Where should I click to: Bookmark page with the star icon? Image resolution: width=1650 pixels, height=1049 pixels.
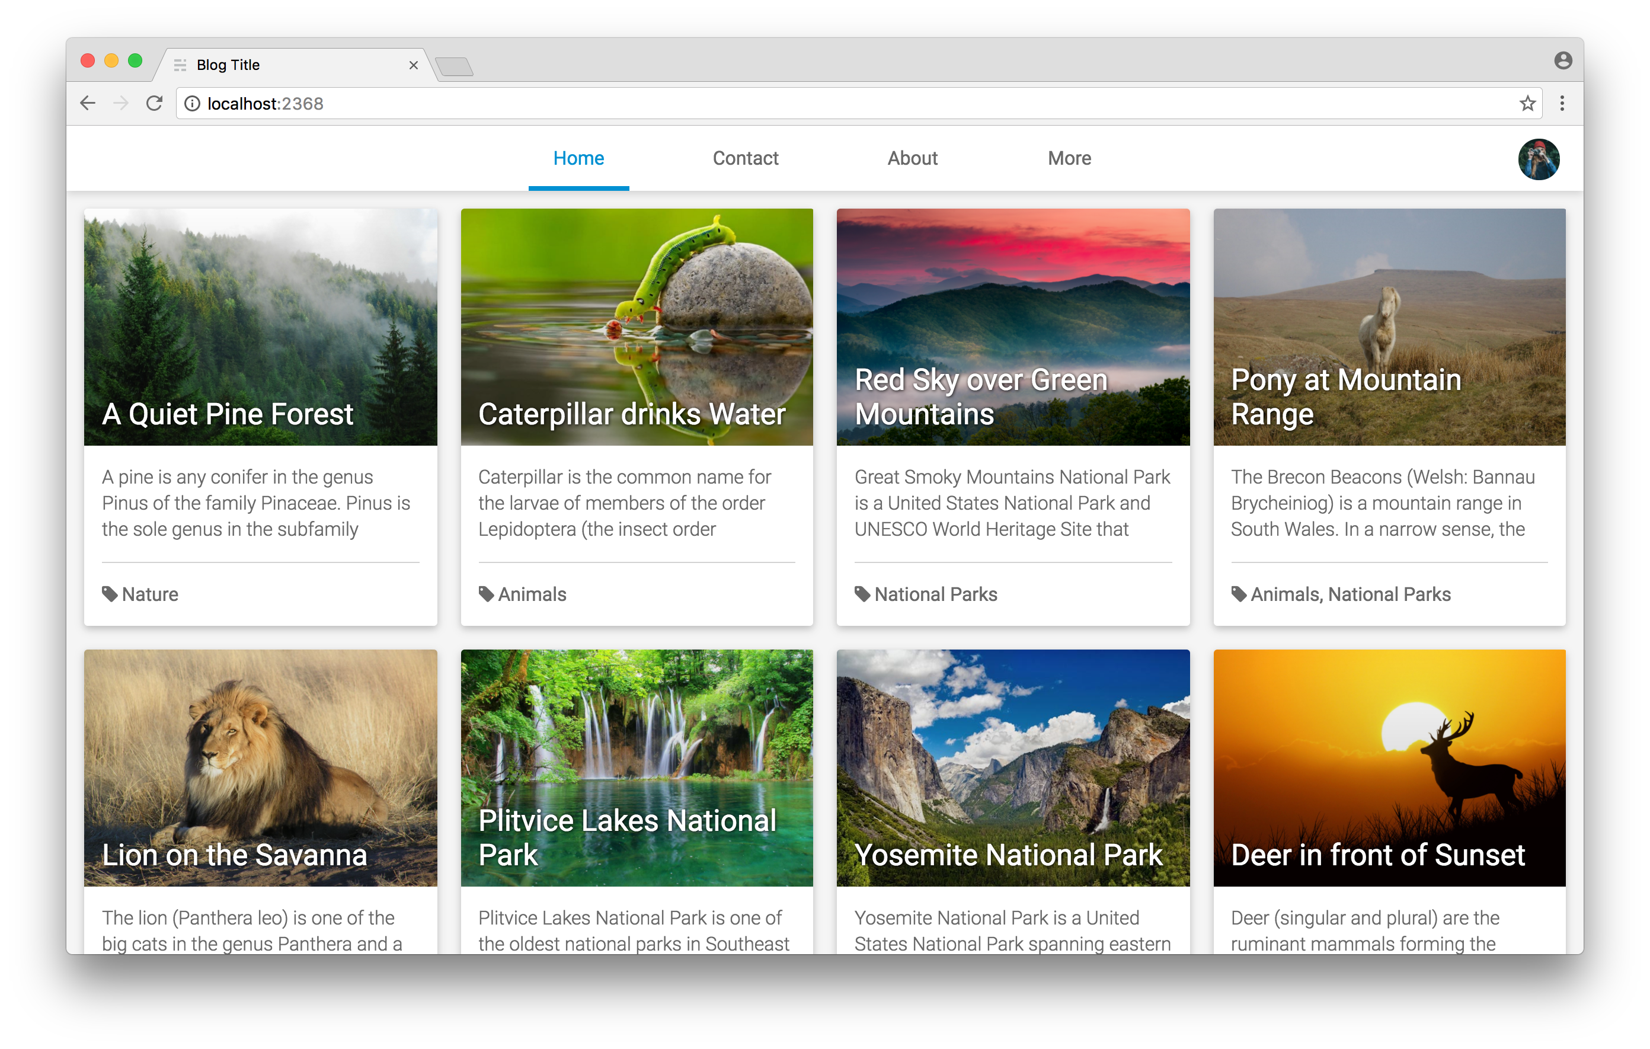tap(1527, 104)
